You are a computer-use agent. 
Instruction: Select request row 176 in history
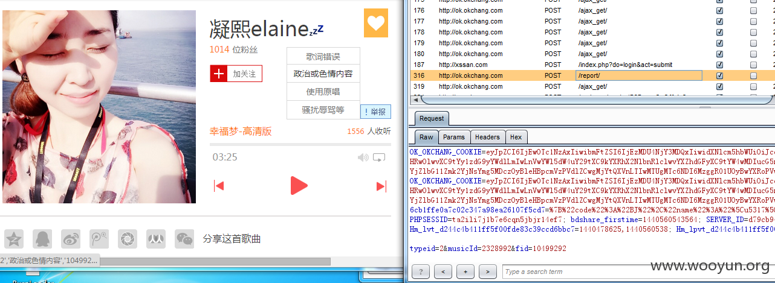click(592, 10)
